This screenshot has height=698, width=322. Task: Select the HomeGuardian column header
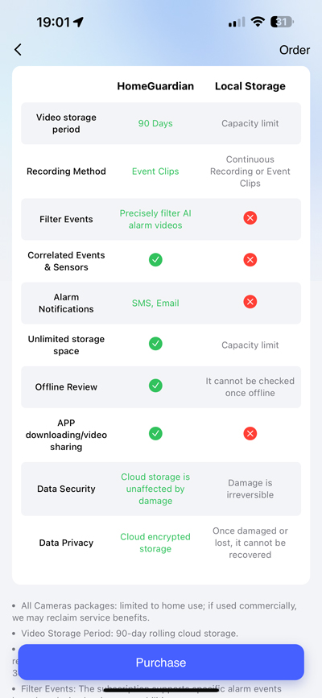[155, 86]
